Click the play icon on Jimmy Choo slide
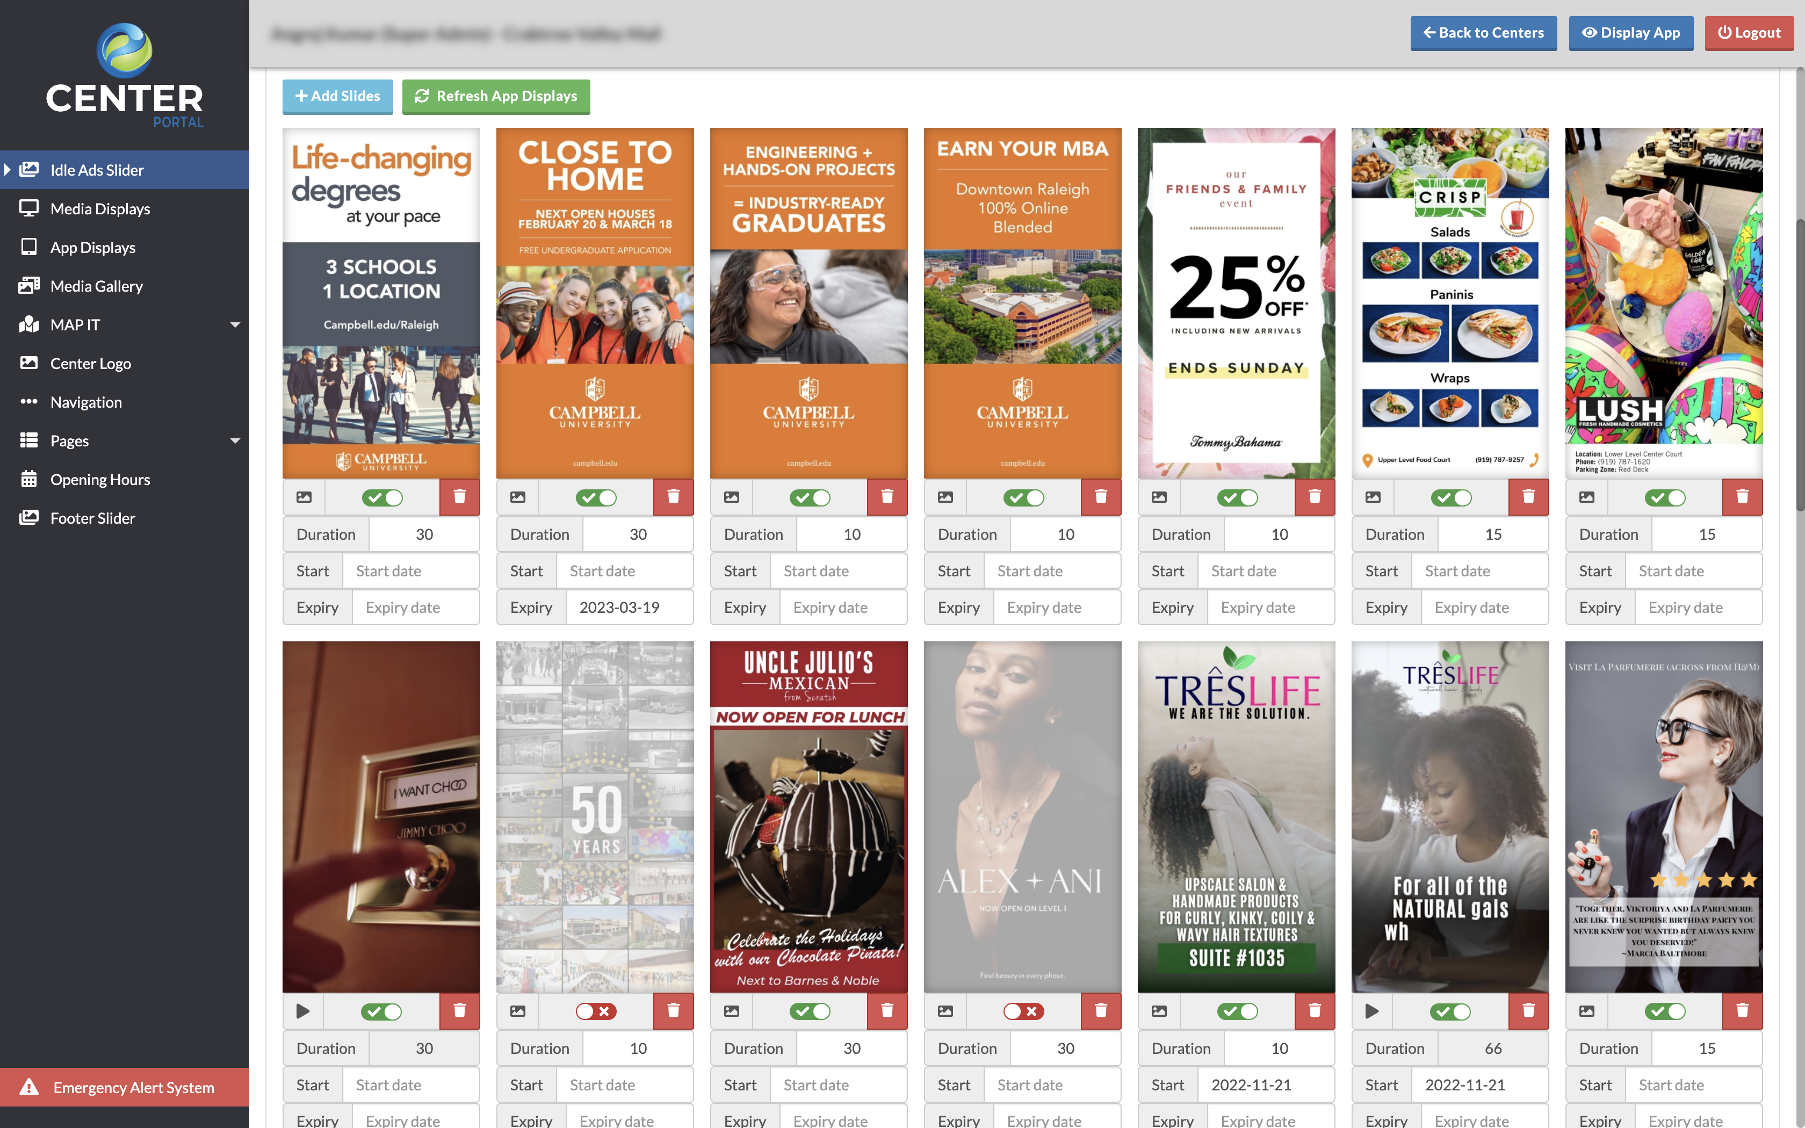Image resolution: width=1805 pixels, height=1128 pixels. click(x=301, y=1011)
